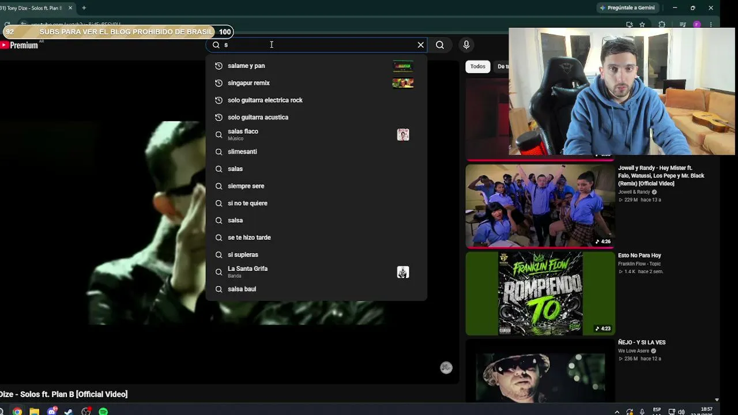This screenshot has height=415, width=738.
Task: Click the scroll-down arrow of the page scrollbar
Action: (717, 399)
